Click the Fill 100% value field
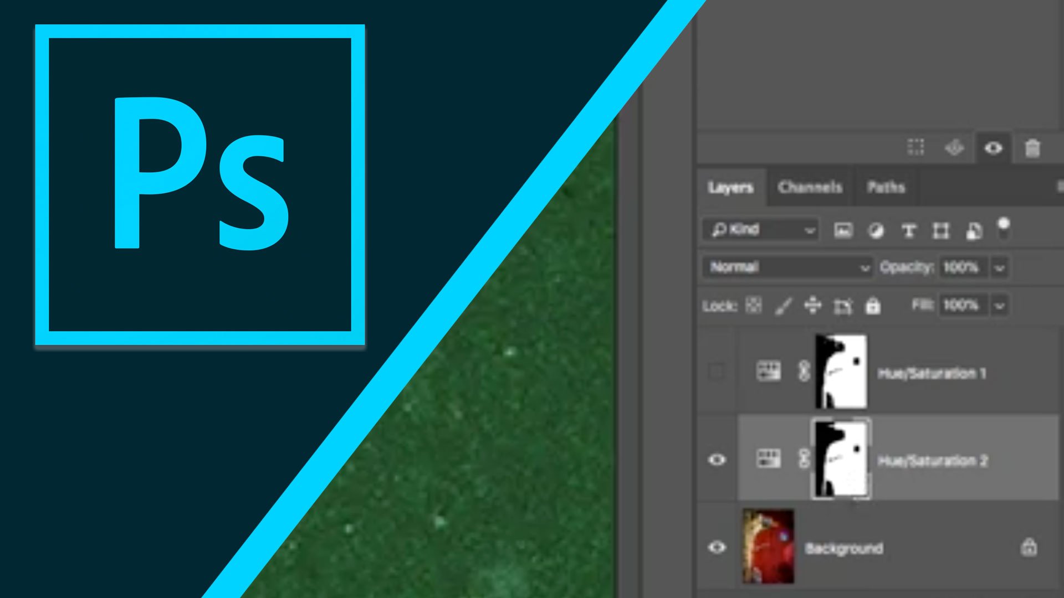1064x598 pixels. [963, 305]
